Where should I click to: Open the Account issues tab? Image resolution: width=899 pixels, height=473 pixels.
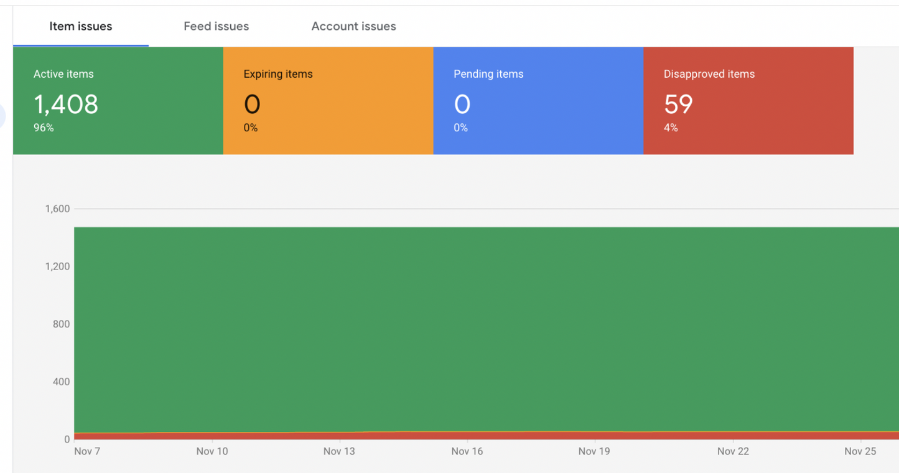(353, 26)
